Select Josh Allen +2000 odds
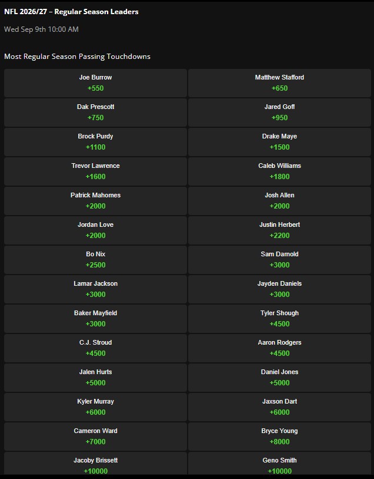 tap(279, 201)
